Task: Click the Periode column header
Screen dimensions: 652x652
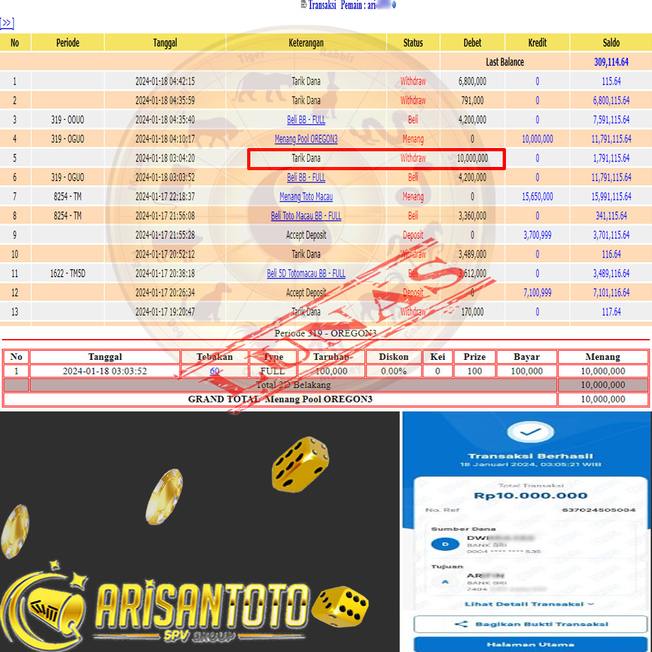Action: click(68, 42)
